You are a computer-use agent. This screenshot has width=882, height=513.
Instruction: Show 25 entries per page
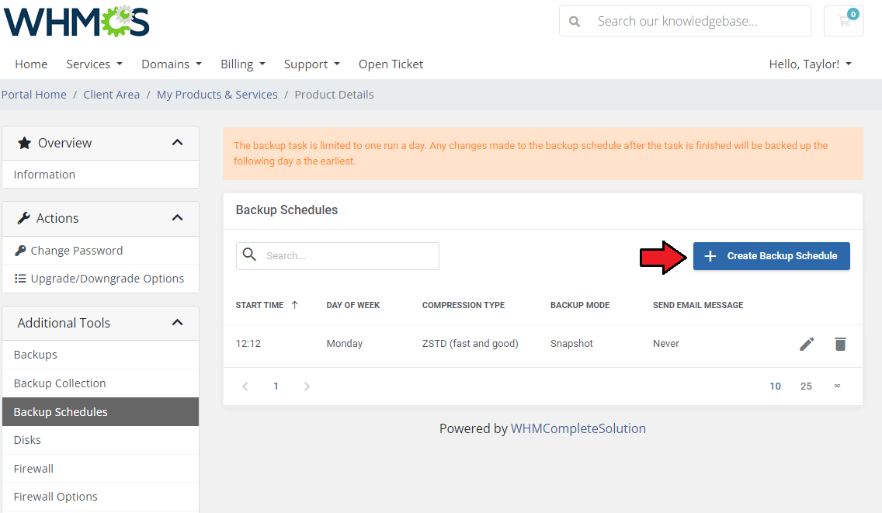(806, 386)
